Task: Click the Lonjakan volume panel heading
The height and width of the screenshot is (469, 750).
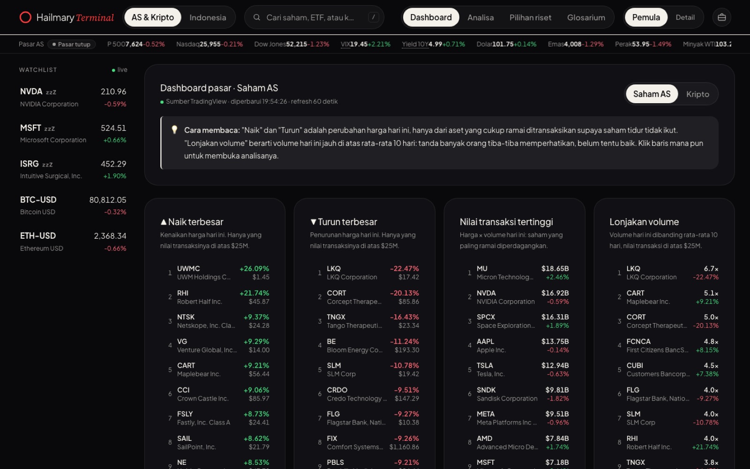Action: [x=644, y=222]
